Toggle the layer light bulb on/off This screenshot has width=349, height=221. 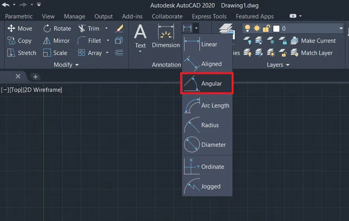click(x=247, y=28)
